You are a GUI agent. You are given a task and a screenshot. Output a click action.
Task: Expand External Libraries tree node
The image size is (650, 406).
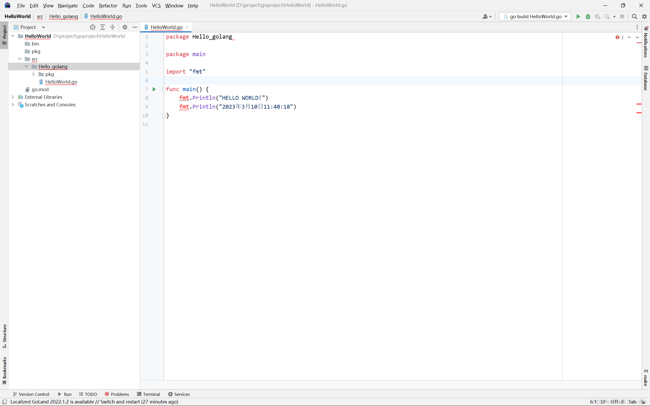[13, 97]
